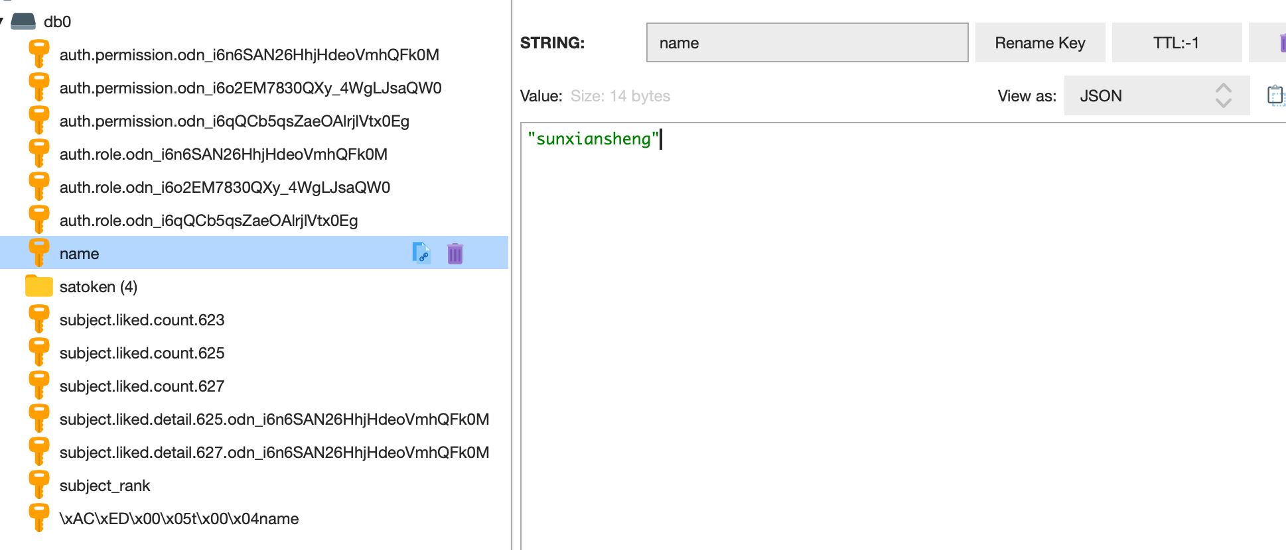Click the TTL:-1 button
This screenshot has width=1286, height=550.
(1176, 43)
